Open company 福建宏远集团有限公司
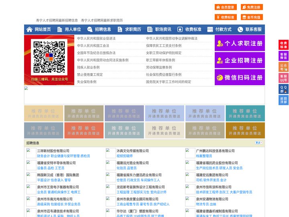 pyautogui.click(x=212, y=175)
